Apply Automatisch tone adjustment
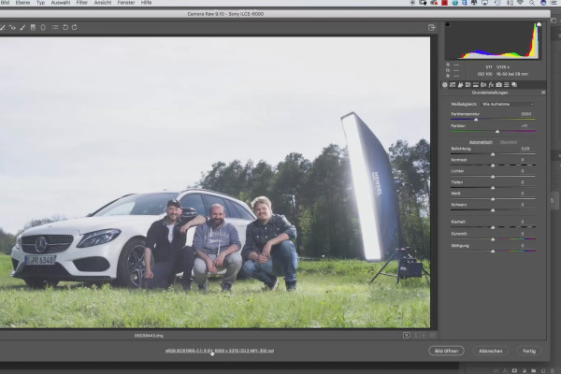The image size is (561, 374). tap(481, 142)
